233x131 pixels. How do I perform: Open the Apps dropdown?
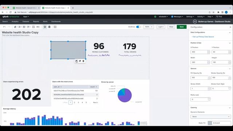[x=26, y=17]
